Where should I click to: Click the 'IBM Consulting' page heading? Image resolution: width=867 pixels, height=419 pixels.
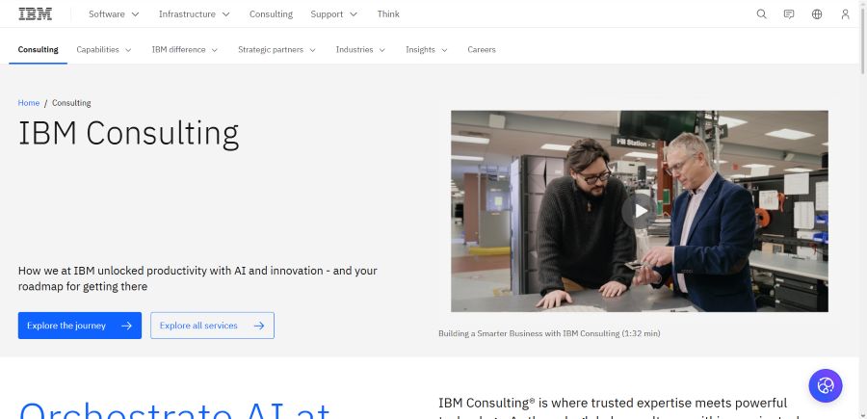tap(129, 134)
